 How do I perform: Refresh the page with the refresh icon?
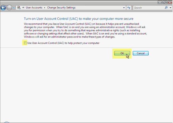[129, 8]
